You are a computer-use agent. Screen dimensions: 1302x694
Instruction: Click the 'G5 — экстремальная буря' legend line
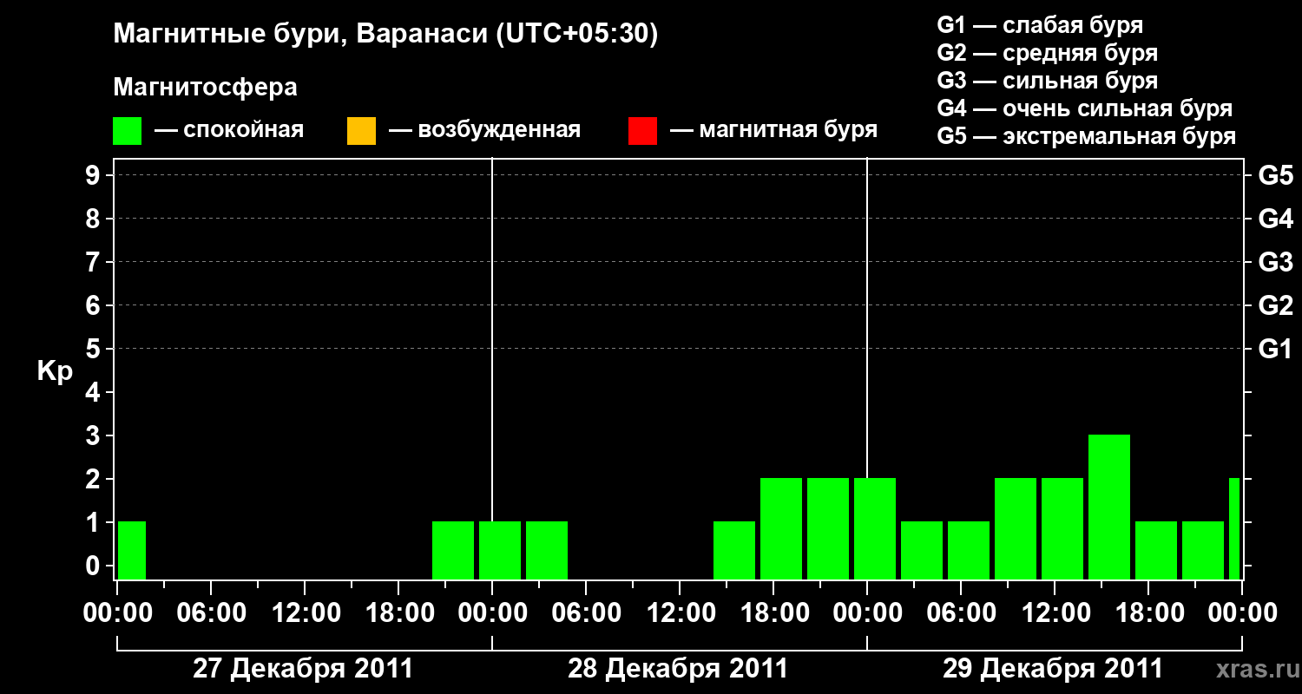[1087, 136]
